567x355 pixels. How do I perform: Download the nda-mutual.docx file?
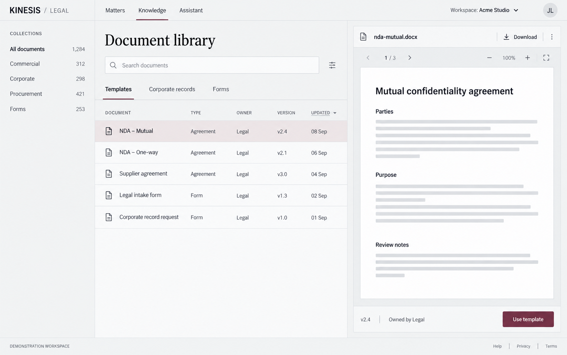point(520,37)
